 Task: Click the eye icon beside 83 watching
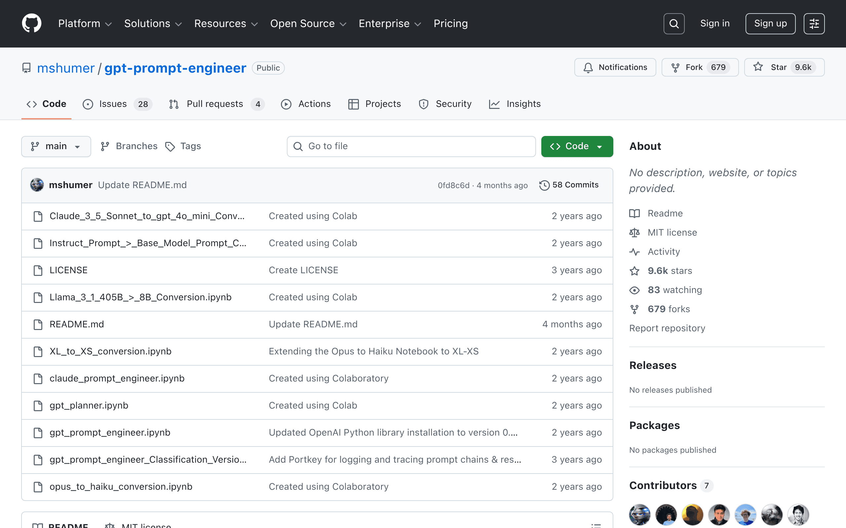[634, 290]
